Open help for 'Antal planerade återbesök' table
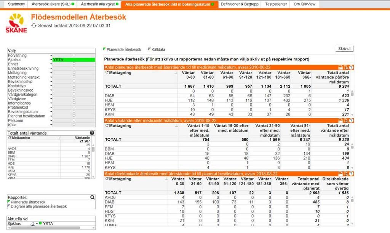 [351, 67]
